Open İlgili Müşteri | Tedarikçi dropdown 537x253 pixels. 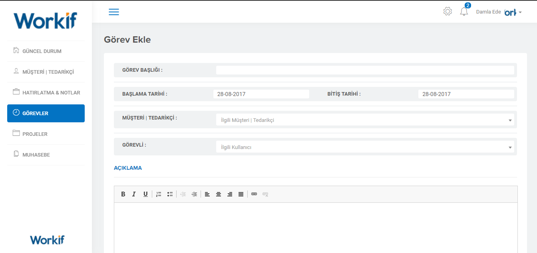[x=365, y=120]
